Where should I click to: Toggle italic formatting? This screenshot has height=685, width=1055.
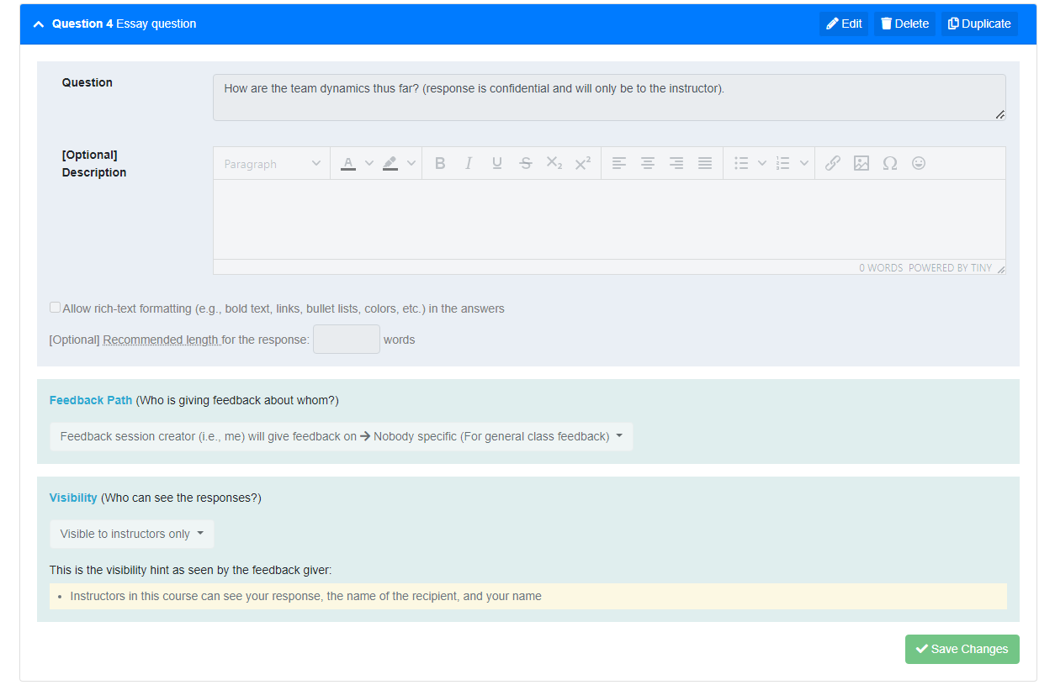[469, 164]
